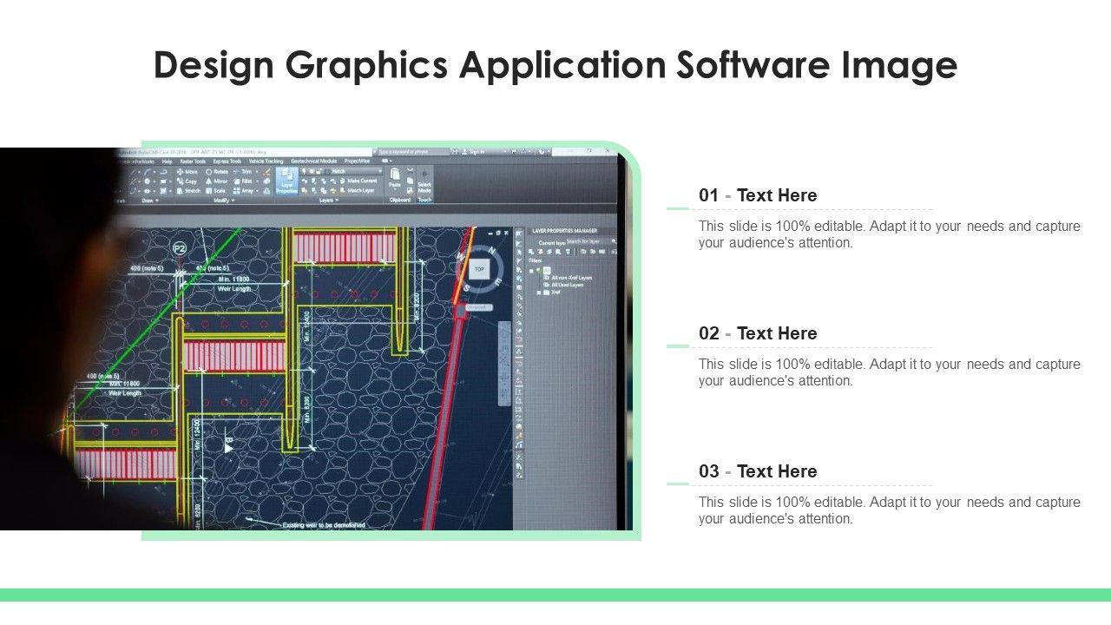Click the Paste icon in the Clipboard panel
Viewport: 1111px width, 625px height.
(395, 178)
